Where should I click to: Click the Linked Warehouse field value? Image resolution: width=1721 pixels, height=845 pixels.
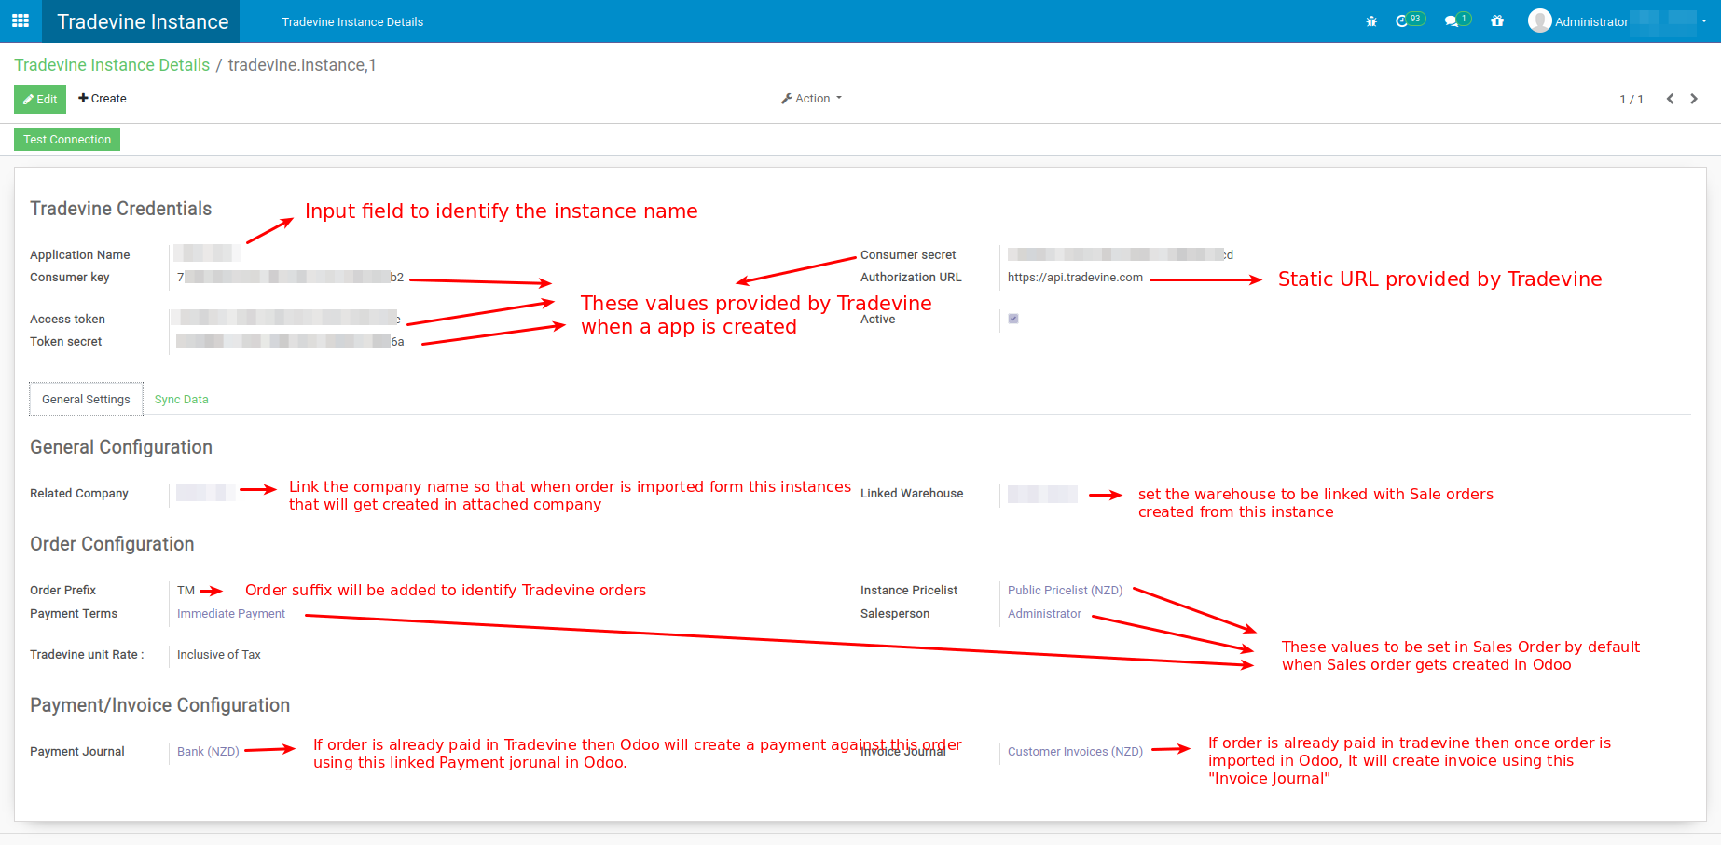(1042, 494)
